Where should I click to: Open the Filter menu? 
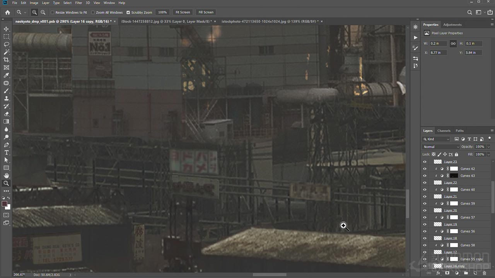pos(79,3)
